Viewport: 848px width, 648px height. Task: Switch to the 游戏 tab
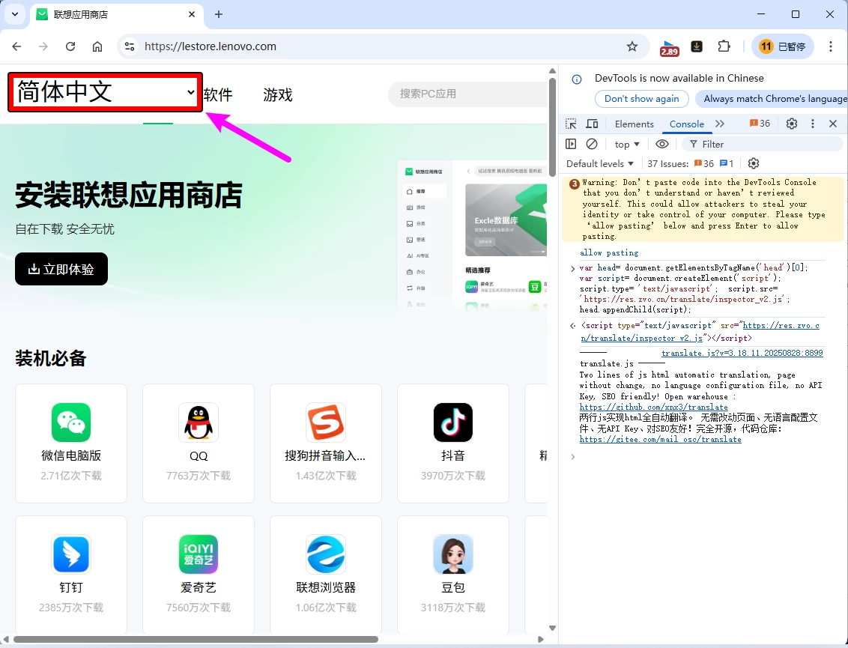coord(277,94)
